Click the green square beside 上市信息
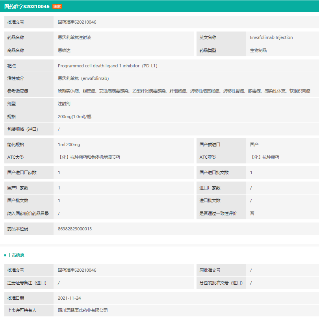This screenshot has height=317, width=319. coord(5,256)
